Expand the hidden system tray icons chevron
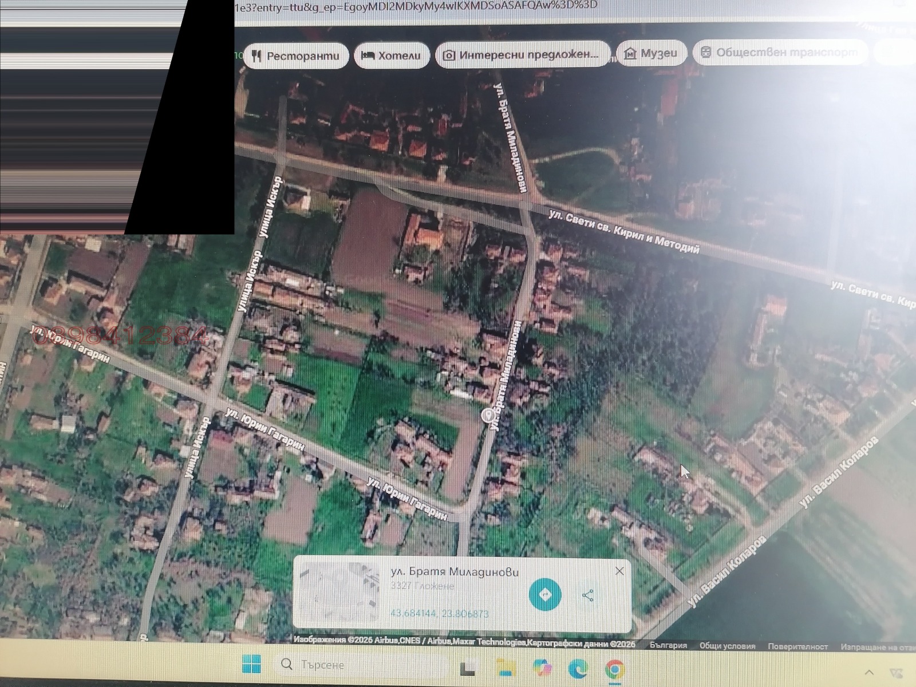This screenshot has height=687, width=916. [x=869, y=672]
